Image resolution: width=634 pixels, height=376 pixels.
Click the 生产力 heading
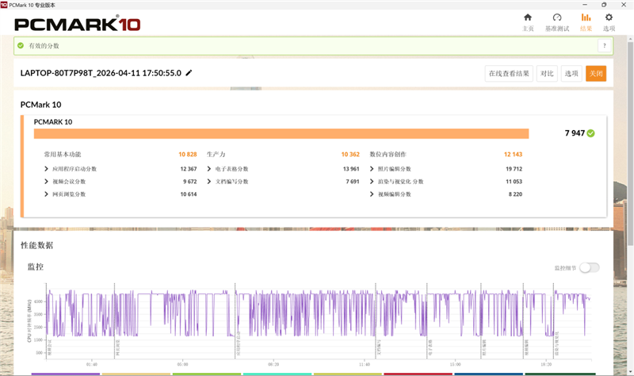tap(216, 154)
